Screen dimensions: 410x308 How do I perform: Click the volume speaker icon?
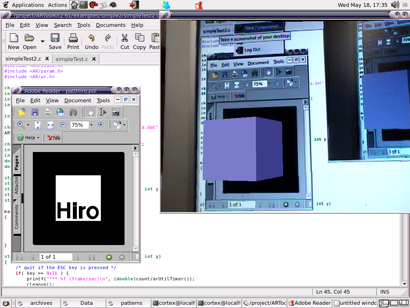395,5
